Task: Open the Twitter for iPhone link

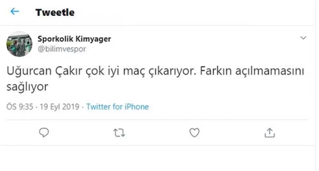Action: 117,107
